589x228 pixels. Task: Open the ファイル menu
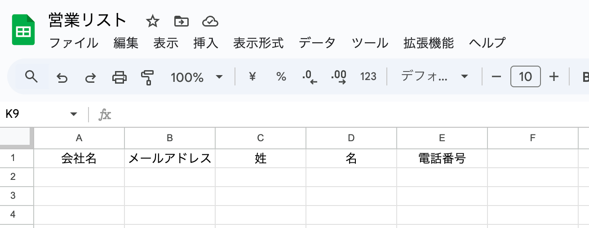(74, 43)
